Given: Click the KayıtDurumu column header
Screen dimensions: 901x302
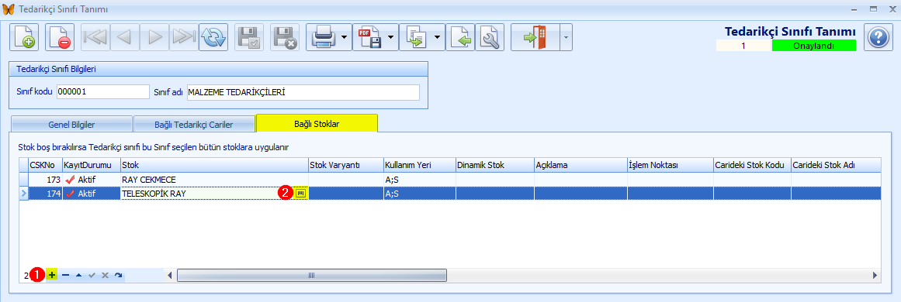Looking at the screenshot, I should tap(91, 165).
